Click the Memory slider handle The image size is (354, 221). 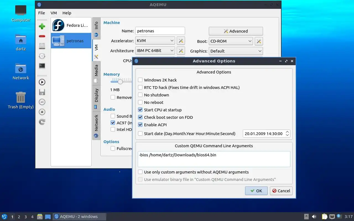click(x=120, y=81)
